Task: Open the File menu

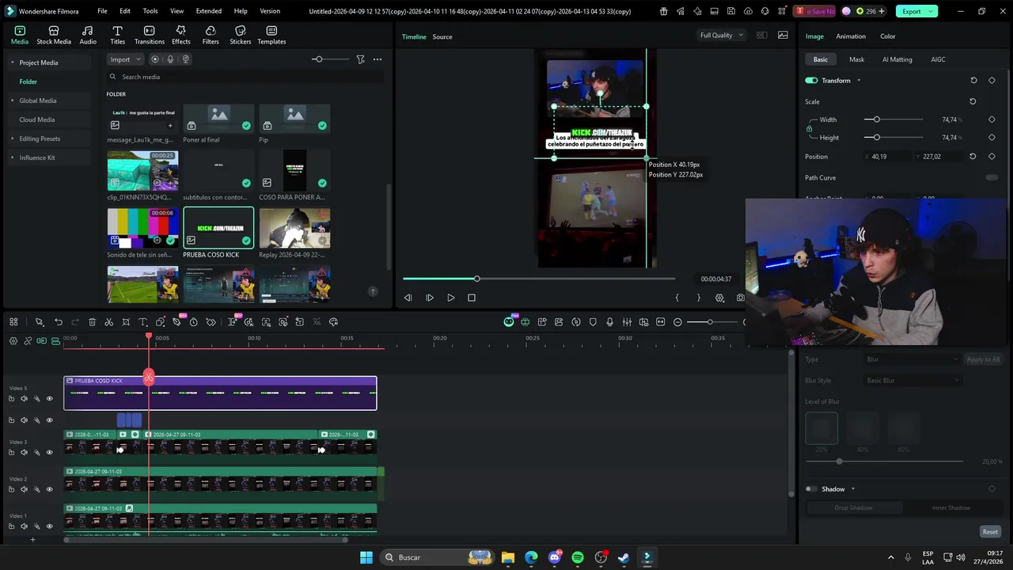Action: 102,11
